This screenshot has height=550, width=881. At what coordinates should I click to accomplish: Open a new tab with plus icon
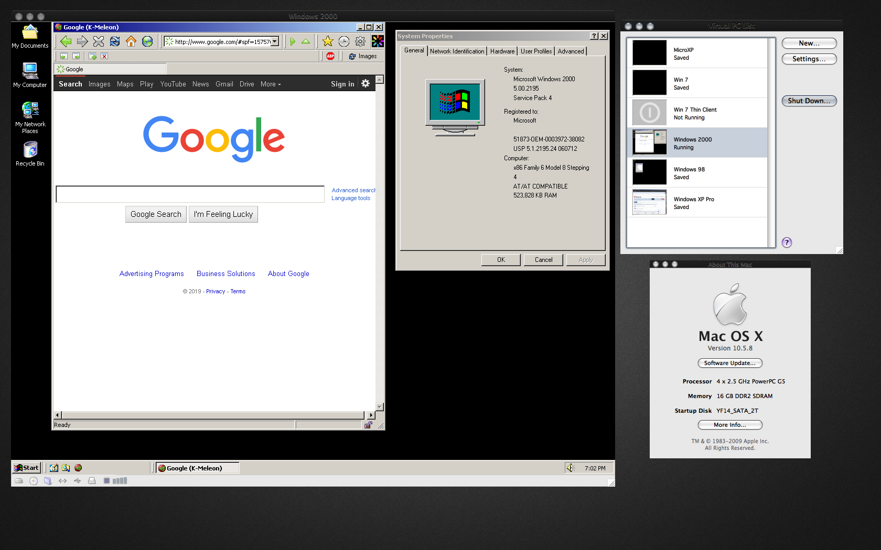click(x=92, y=56)
